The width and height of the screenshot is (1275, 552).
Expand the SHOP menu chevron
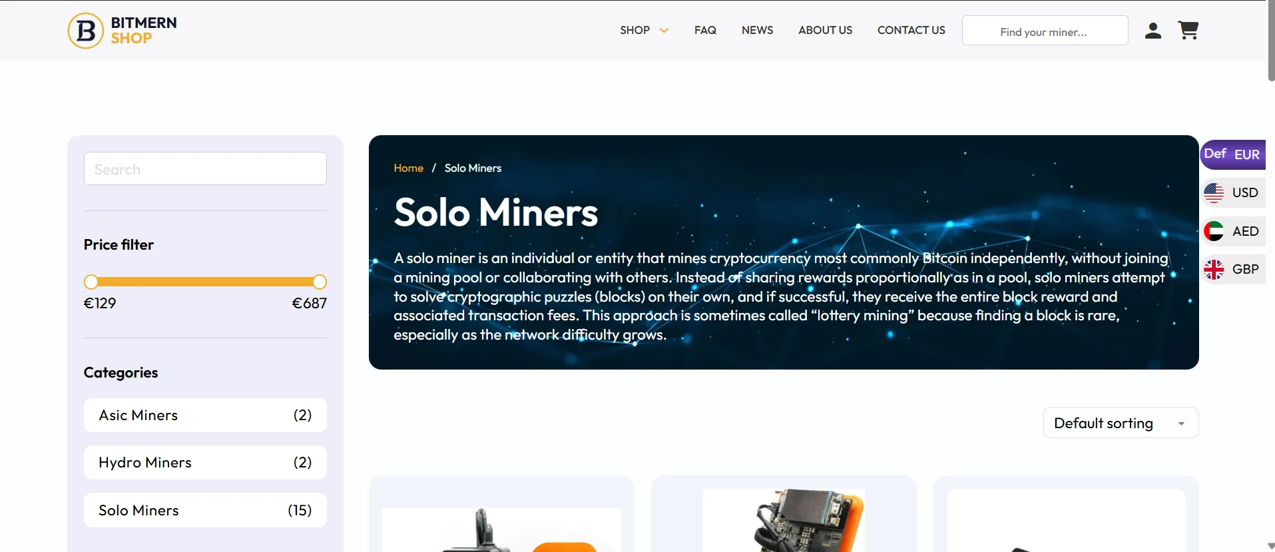click(664, 31)
